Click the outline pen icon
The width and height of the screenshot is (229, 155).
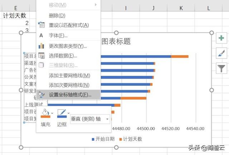click(62, 112)
